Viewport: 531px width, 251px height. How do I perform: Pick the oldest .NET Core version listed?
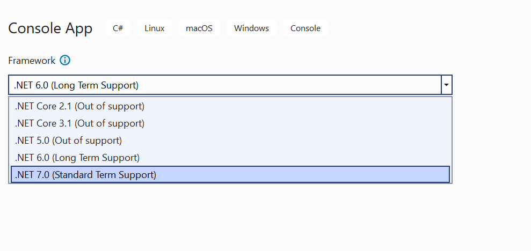point(230,106)
